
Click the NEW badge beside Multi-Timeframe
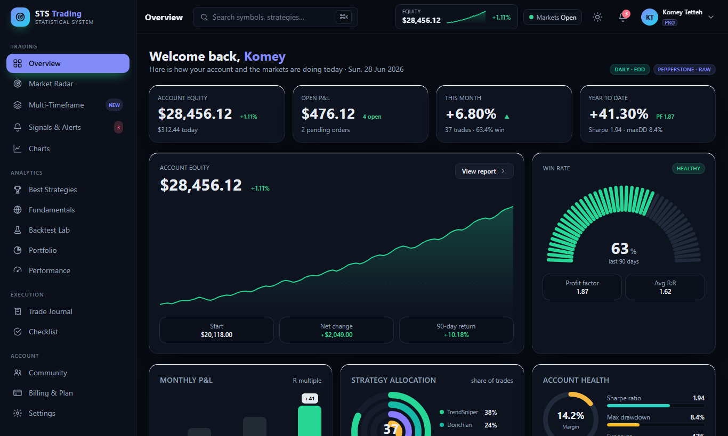tap(114, 105)
